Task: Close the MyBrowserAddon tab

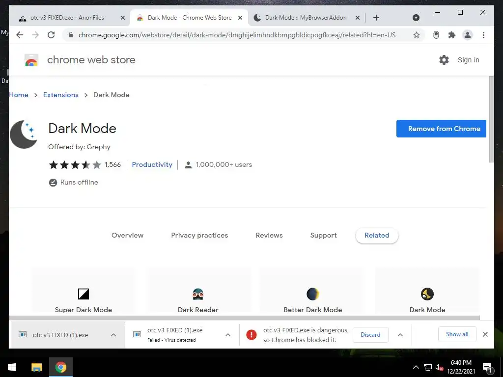Action: point(358,18)
